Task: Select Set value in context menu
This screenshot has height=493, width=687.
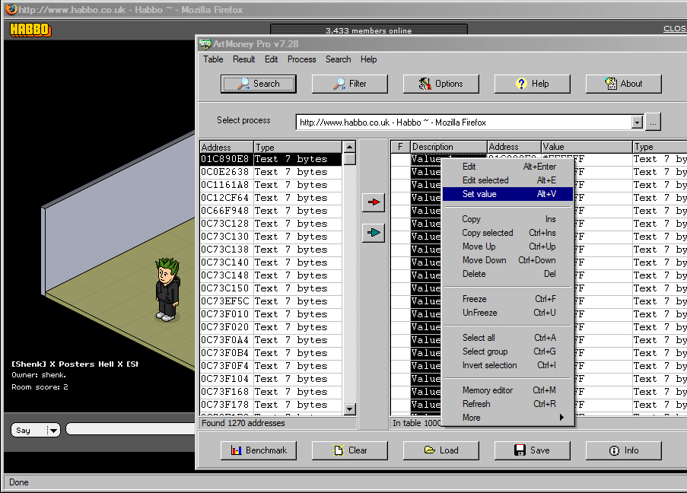Action: coord(508,194)
